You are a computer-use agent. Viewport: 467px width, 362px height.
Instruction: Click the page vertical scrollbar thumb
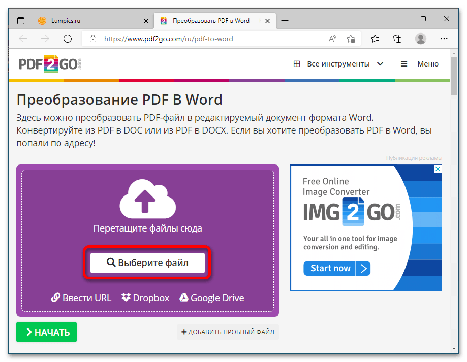click(x=454, y=76)
